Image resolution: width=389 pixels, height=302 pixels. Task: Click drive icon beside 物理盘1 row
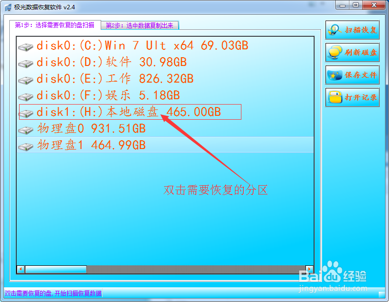[x=25, y=147]
